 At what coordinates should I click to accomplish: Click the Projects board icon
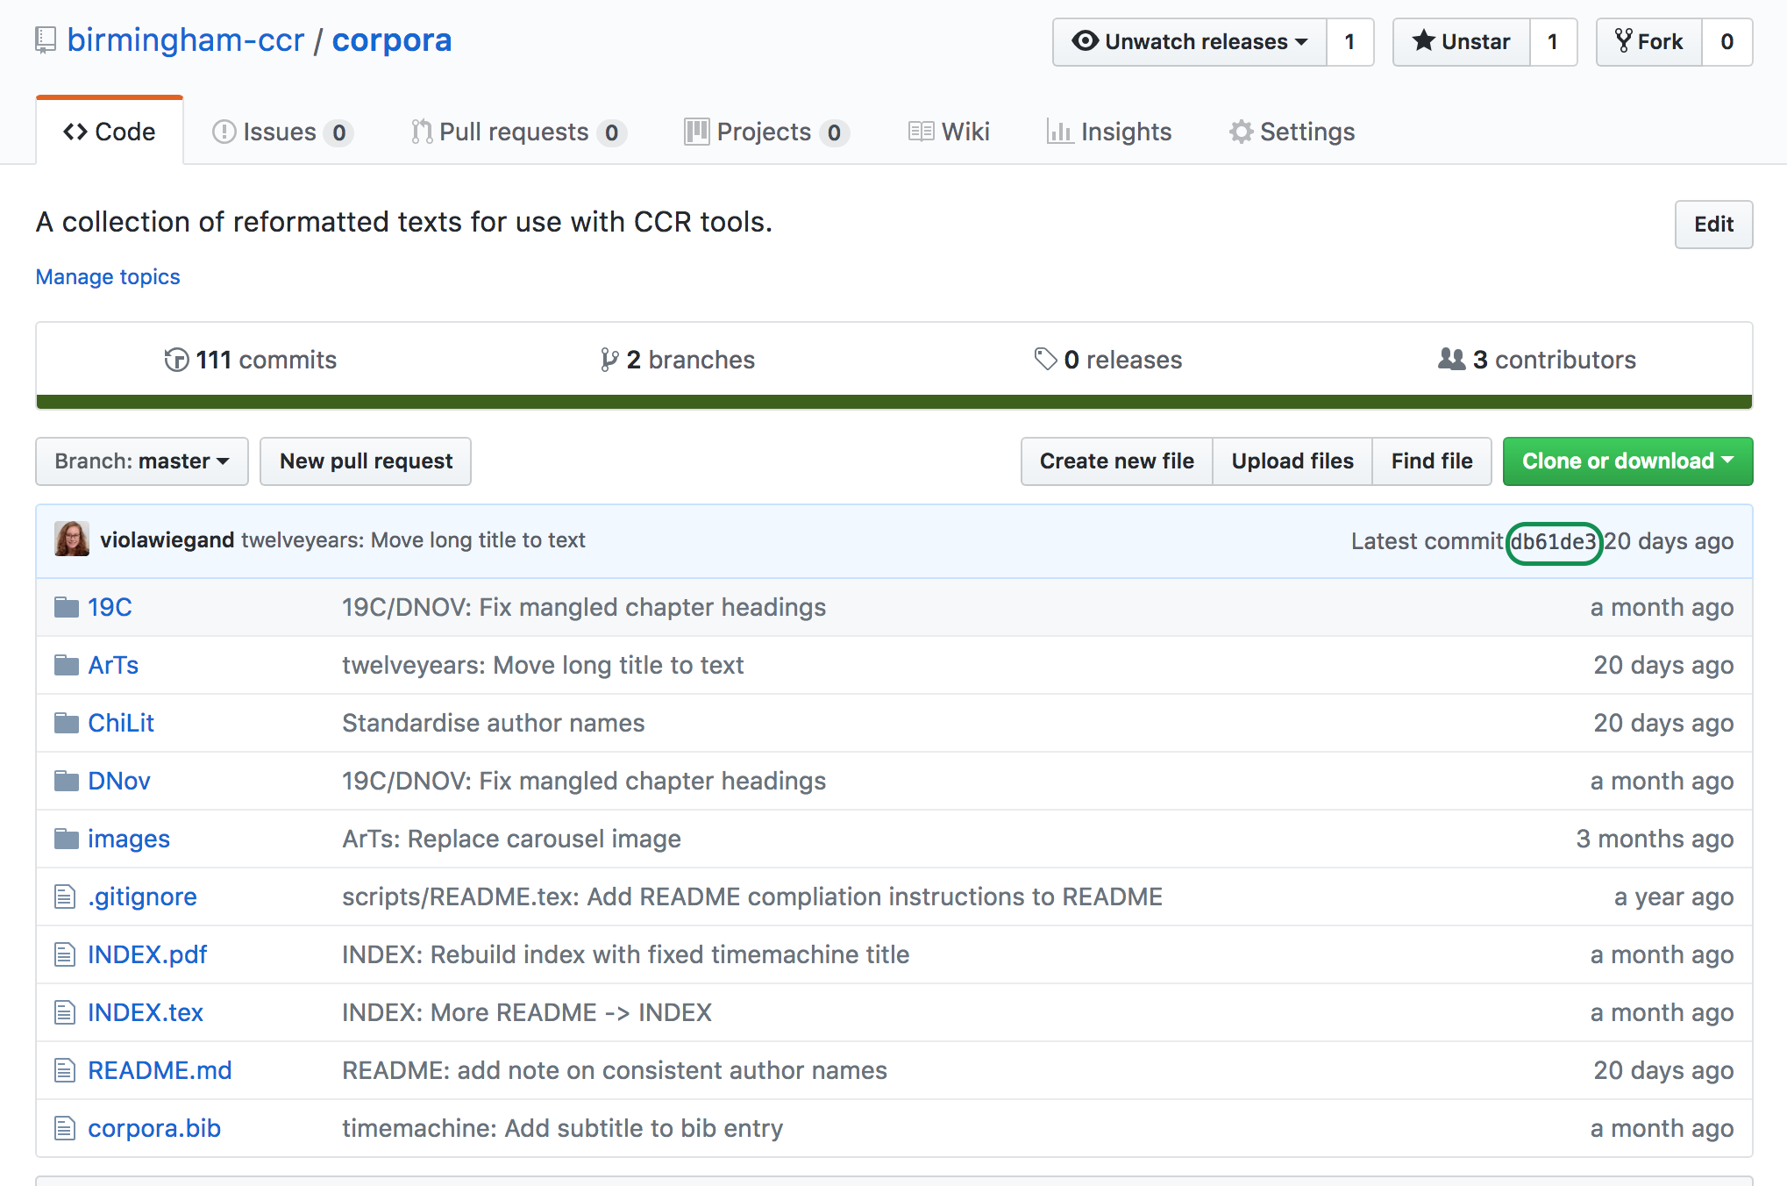click(x=697, y=132)
